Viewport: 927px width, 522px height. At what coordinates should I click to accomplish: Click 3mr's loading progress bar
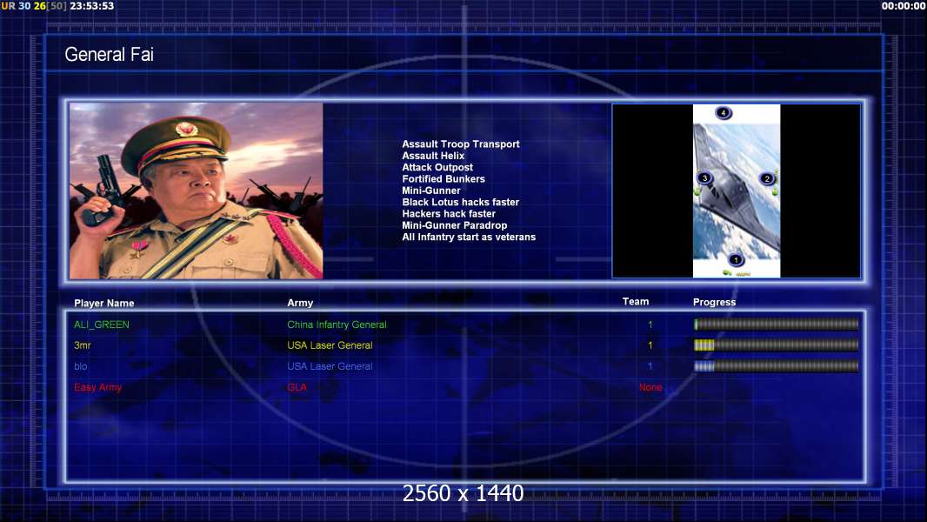(777, 345)
